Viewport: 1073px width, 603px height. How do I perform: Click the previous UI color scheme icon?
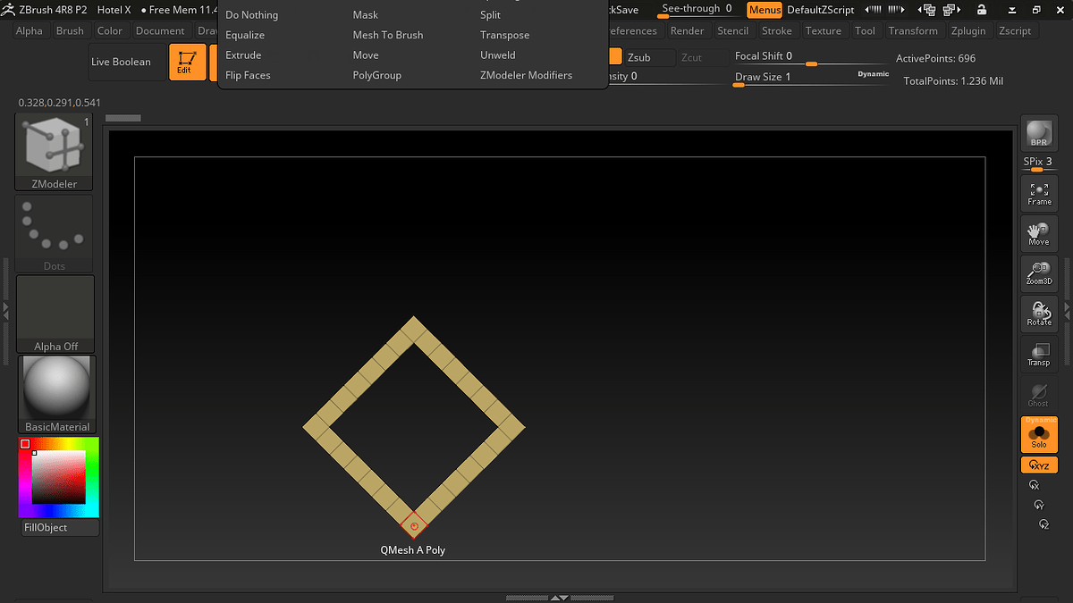929,10
